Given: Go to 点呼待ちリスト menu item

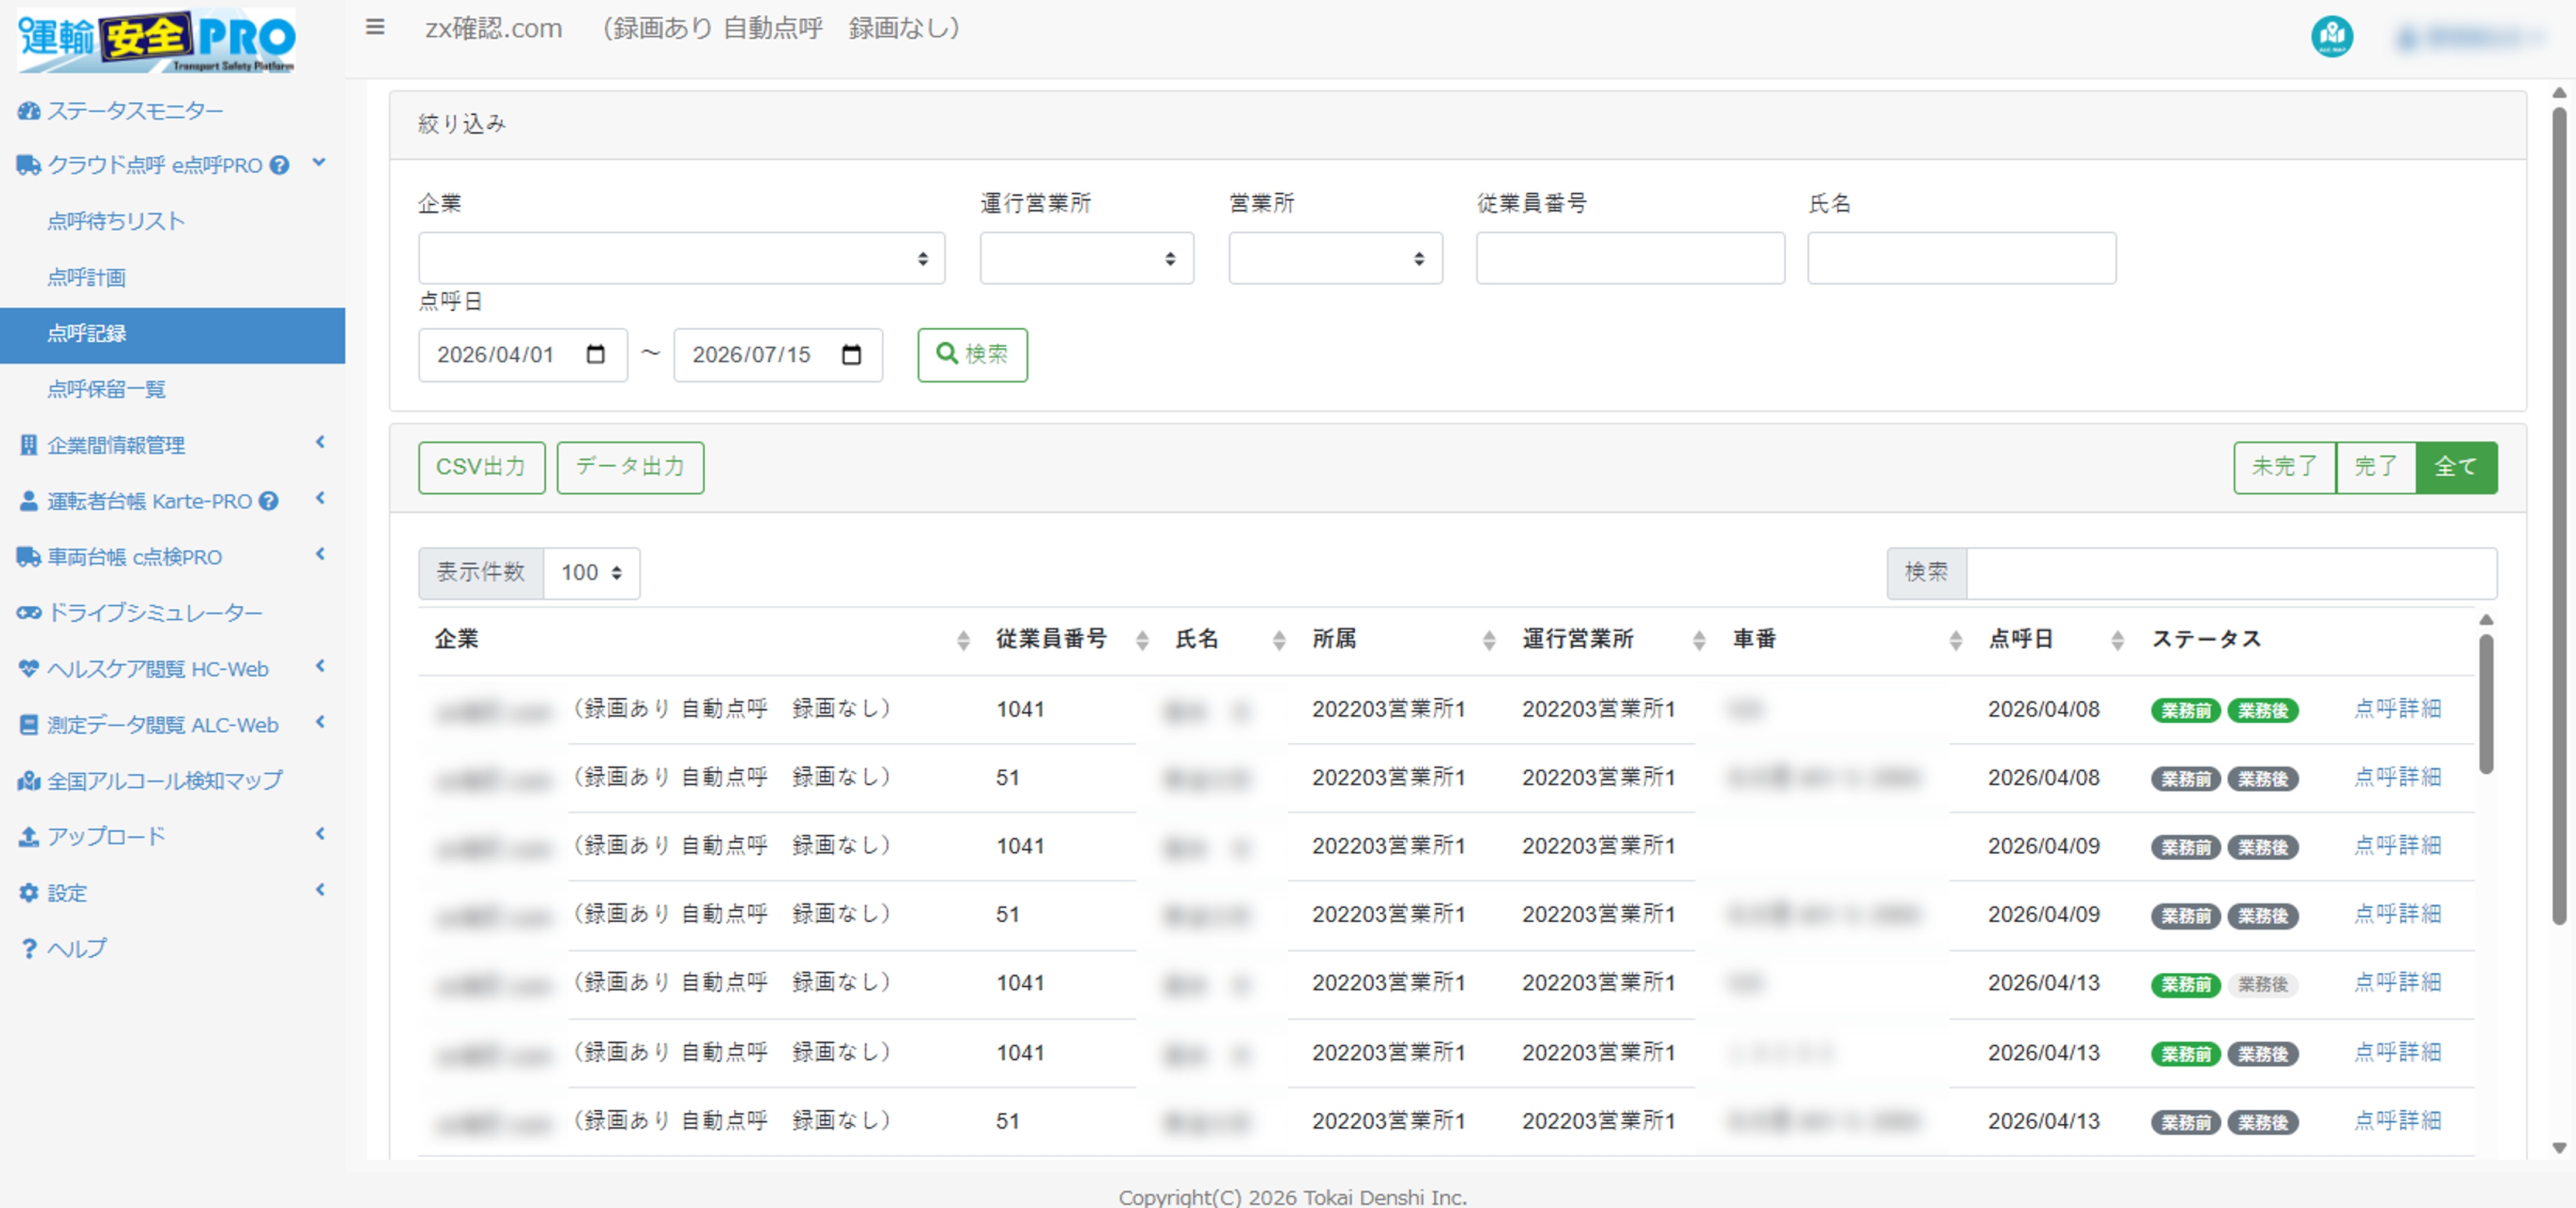Looking at the screenshot, I should pyautogui.click(x=116, y=221).
